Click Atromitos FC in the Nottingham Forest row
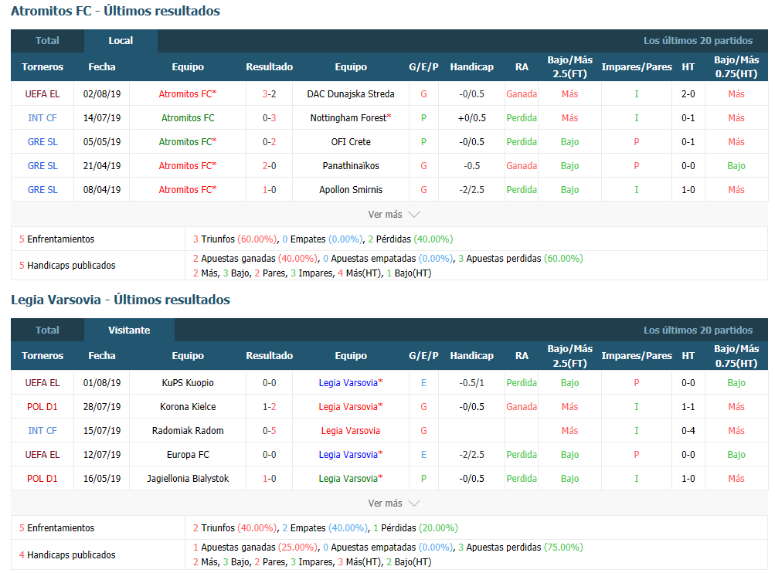The height and width of the screenshot is (573, 775). tap(188, 118)
